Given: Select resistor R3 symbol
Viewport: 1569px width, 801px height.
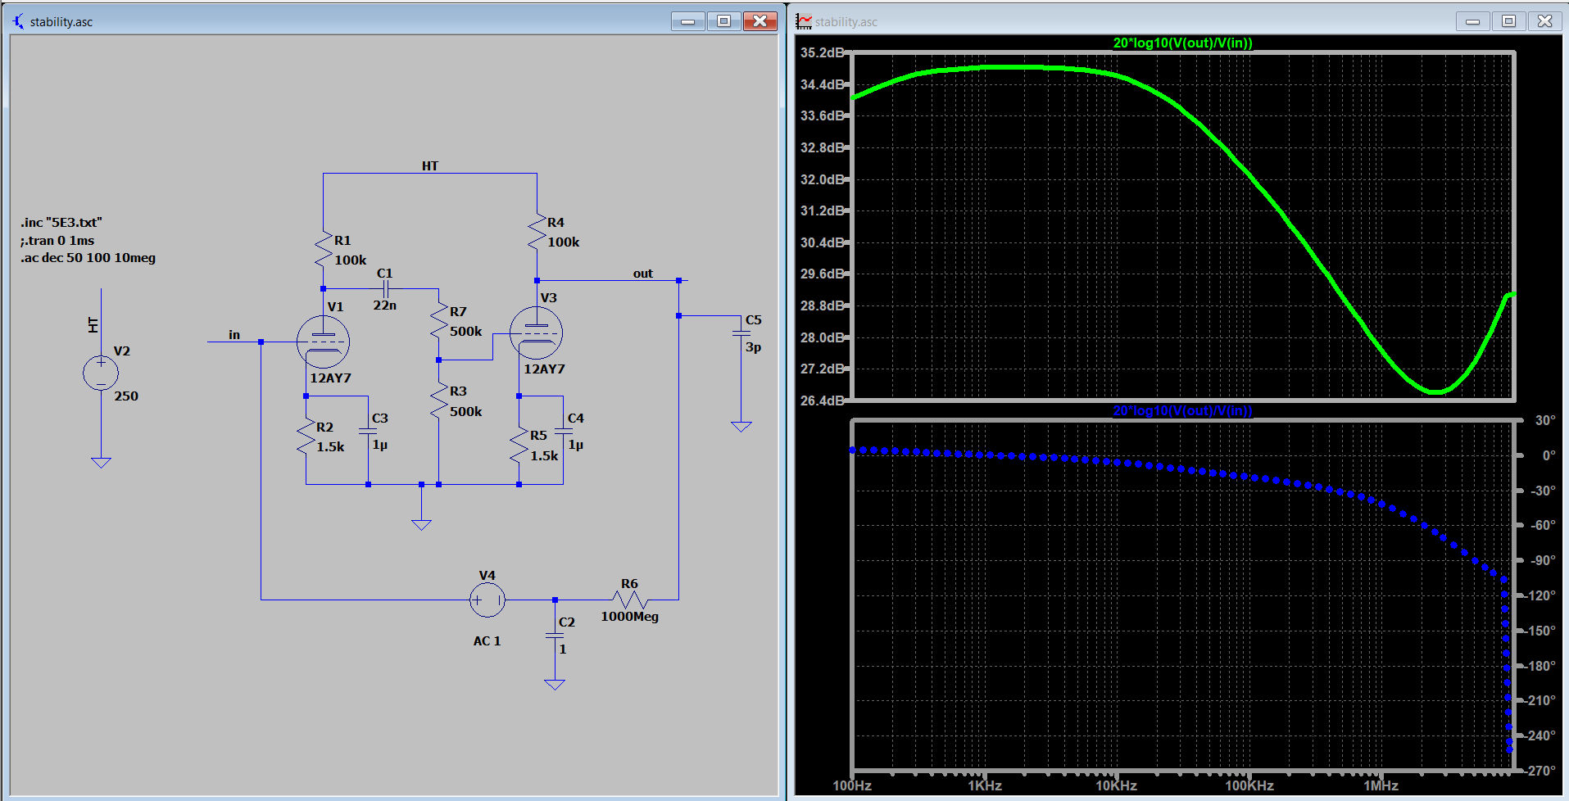Looking at the screenshot, I should (x=438, y=401).
